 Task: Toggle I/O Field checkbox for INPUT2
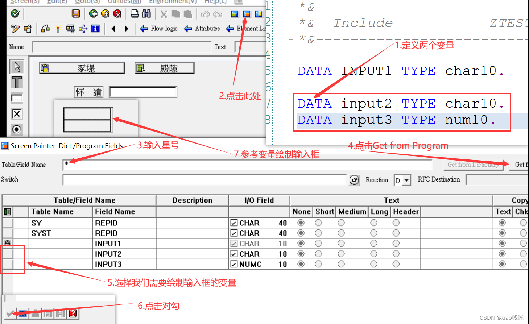tap(234, 254)
